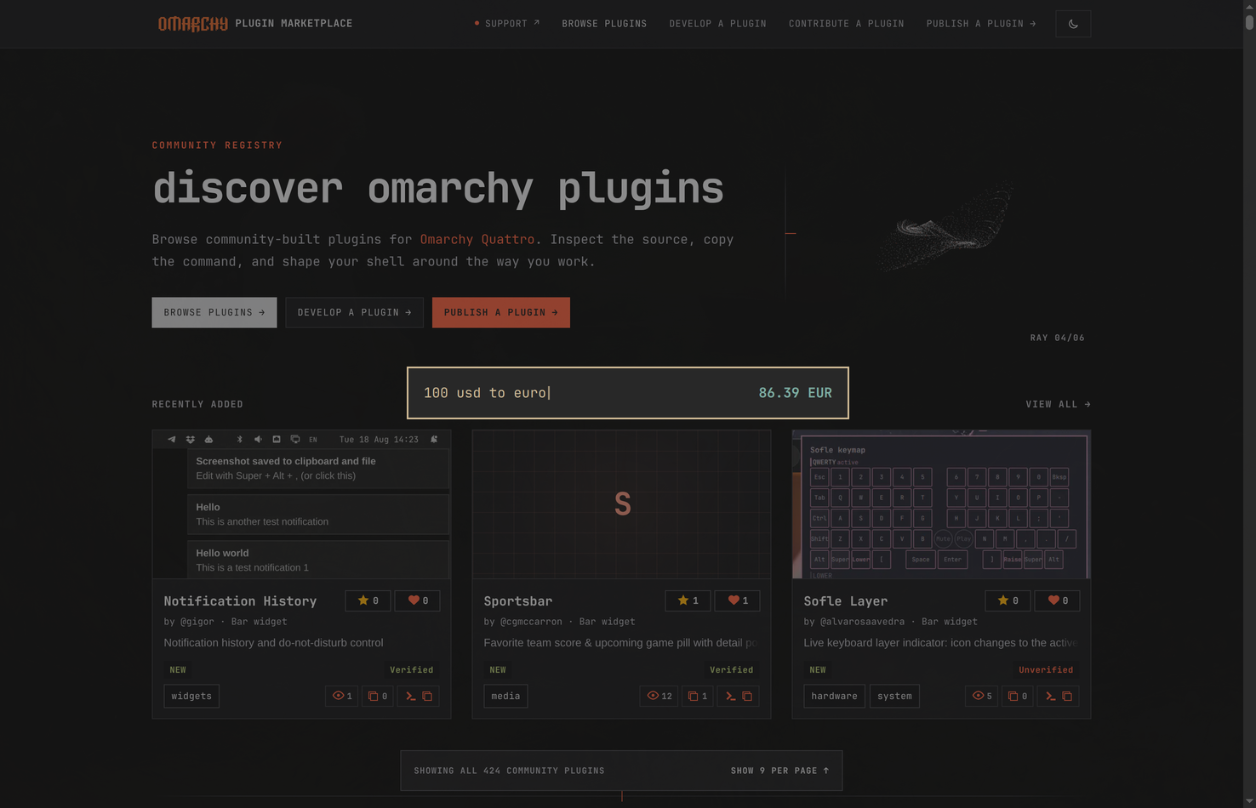Click the grey Browse Plugins hero button

pos(214,312)
